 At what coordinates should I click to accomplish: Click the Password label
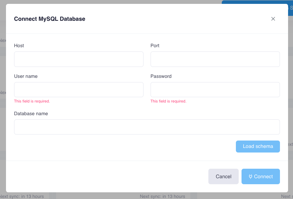(161, 76)
